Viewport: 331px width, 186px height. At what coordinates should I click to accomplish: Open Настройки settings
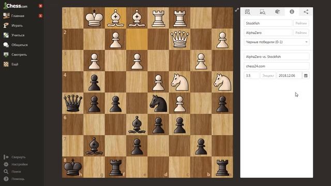(x=20, y=164)
